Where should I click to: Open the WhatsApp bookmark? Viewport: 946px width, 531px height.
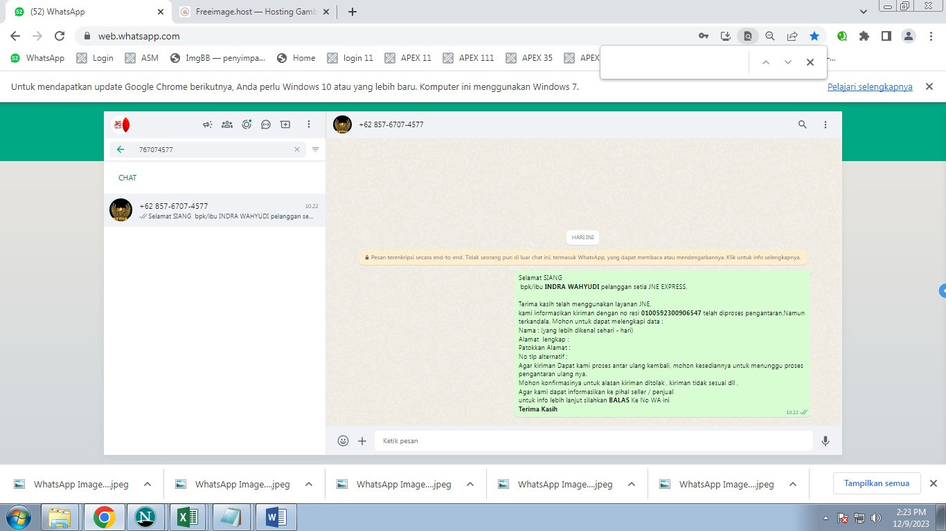click(x=37, y=58)
